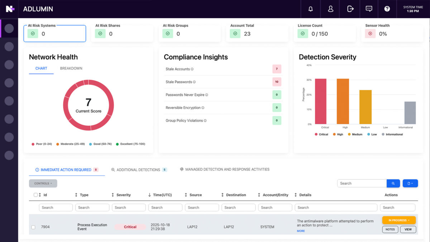Check the checkbox for event 7904
Screen dimensions: 430x242
pyautogui.click(x=33, y=227)
